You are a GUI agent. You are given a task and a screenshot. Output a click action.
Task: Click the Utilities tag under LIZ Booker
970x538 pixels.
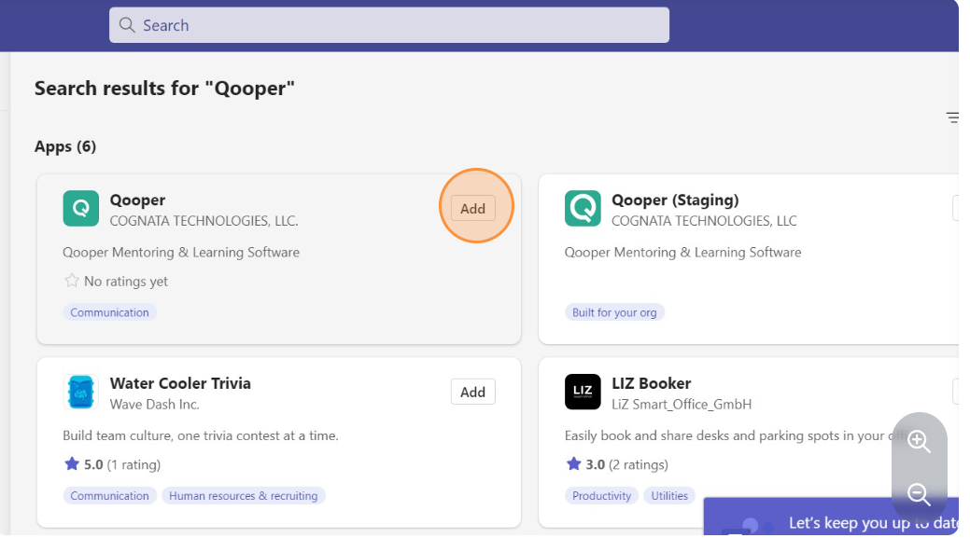pos(669,495)
